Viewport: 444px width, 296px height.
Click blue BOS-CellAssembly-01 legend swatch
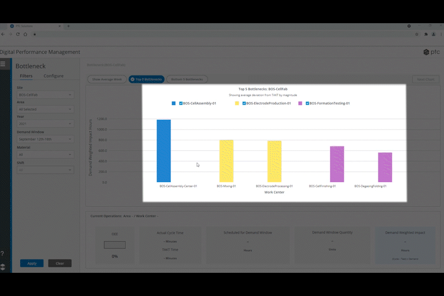coord(174,104)
